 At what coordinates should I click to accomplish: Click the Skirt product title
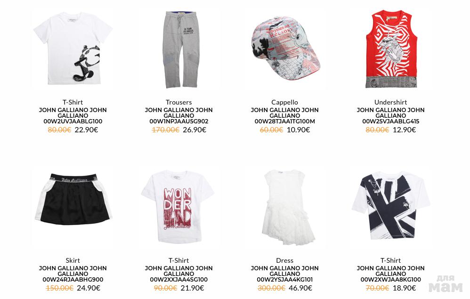point(73,260)
